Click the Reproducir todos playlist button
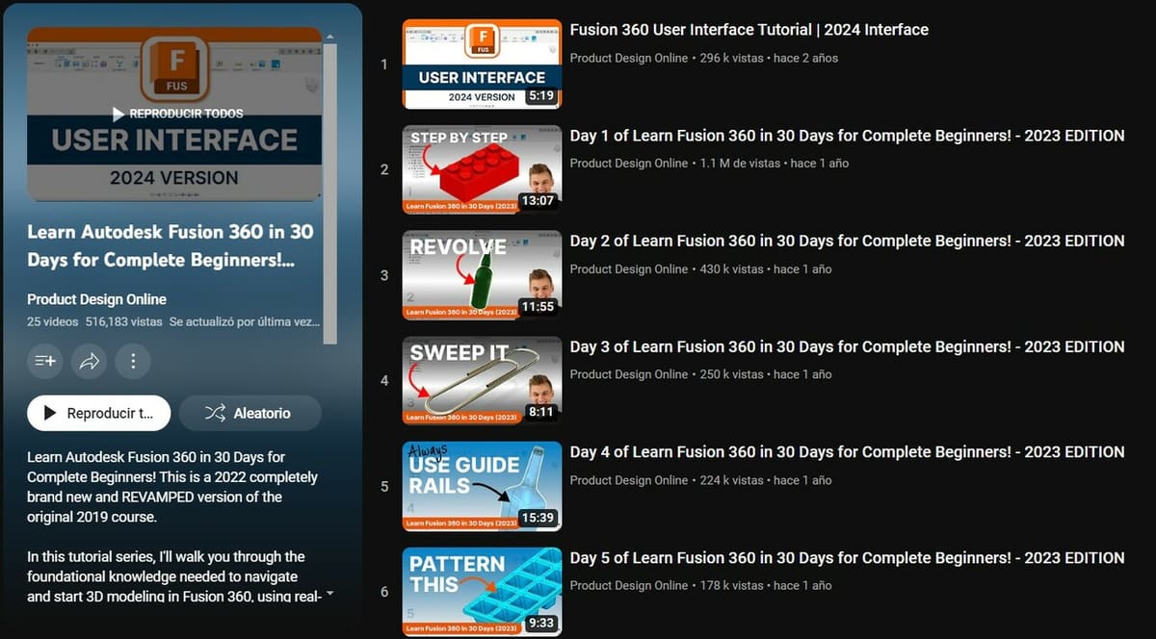Screen dimensions: 1156x639 (99, 413)
